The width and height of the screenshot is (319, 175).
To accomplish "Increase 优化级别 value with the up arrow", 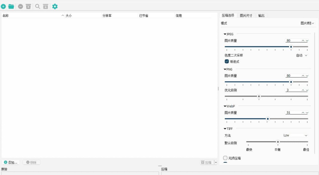I will coord(303,90).
